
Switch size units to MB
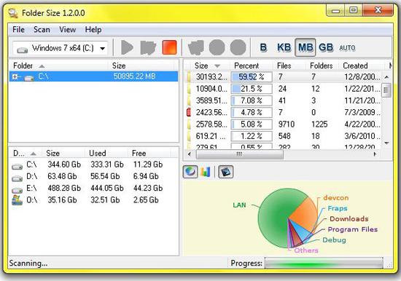coord(305,47)
